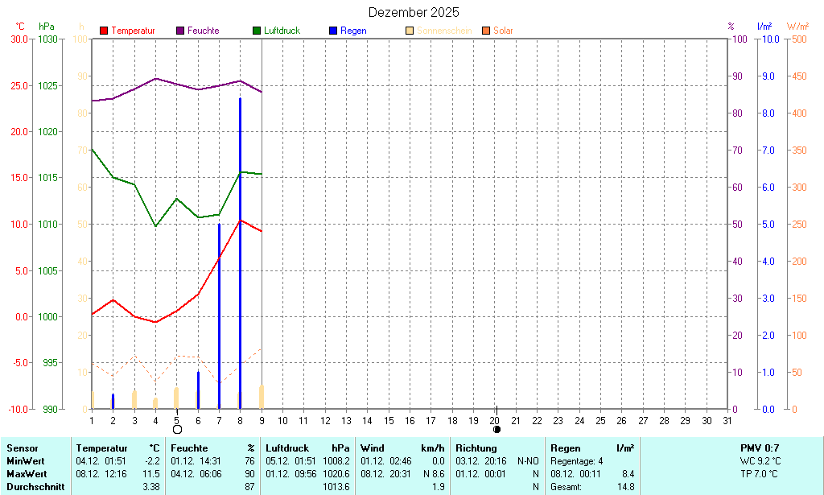Image resolution: width=824 pixels, height=495 pixels.
Task: Click the new moon icon below day 20
Action: [x=496, y=430]
